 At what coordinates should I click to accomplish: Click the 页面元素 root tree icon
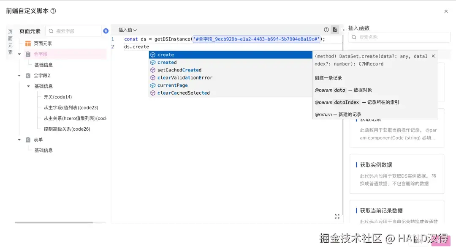click(28, 44)
